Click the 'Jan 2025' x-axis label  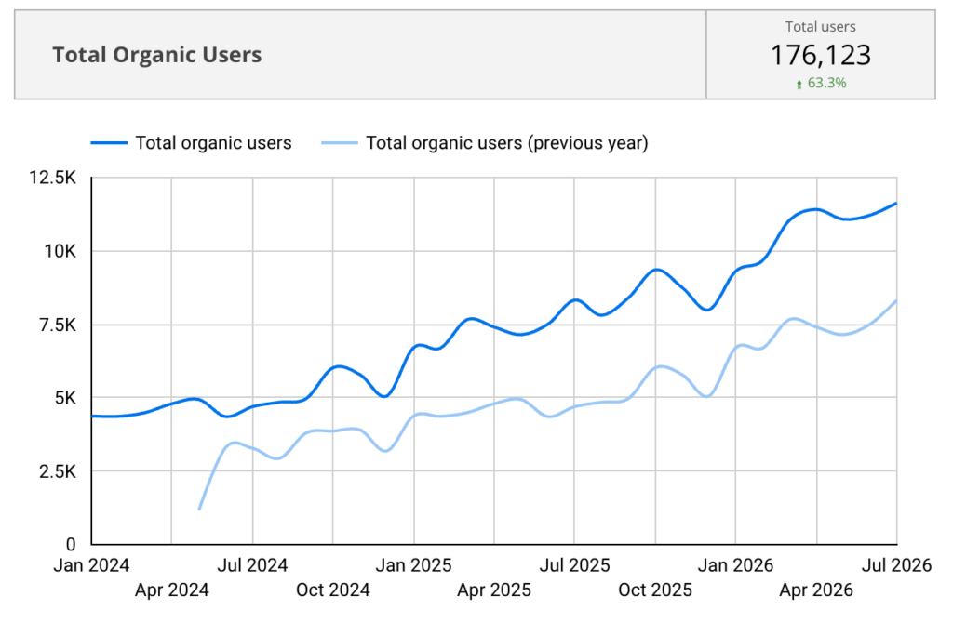(x=413, y=565)
